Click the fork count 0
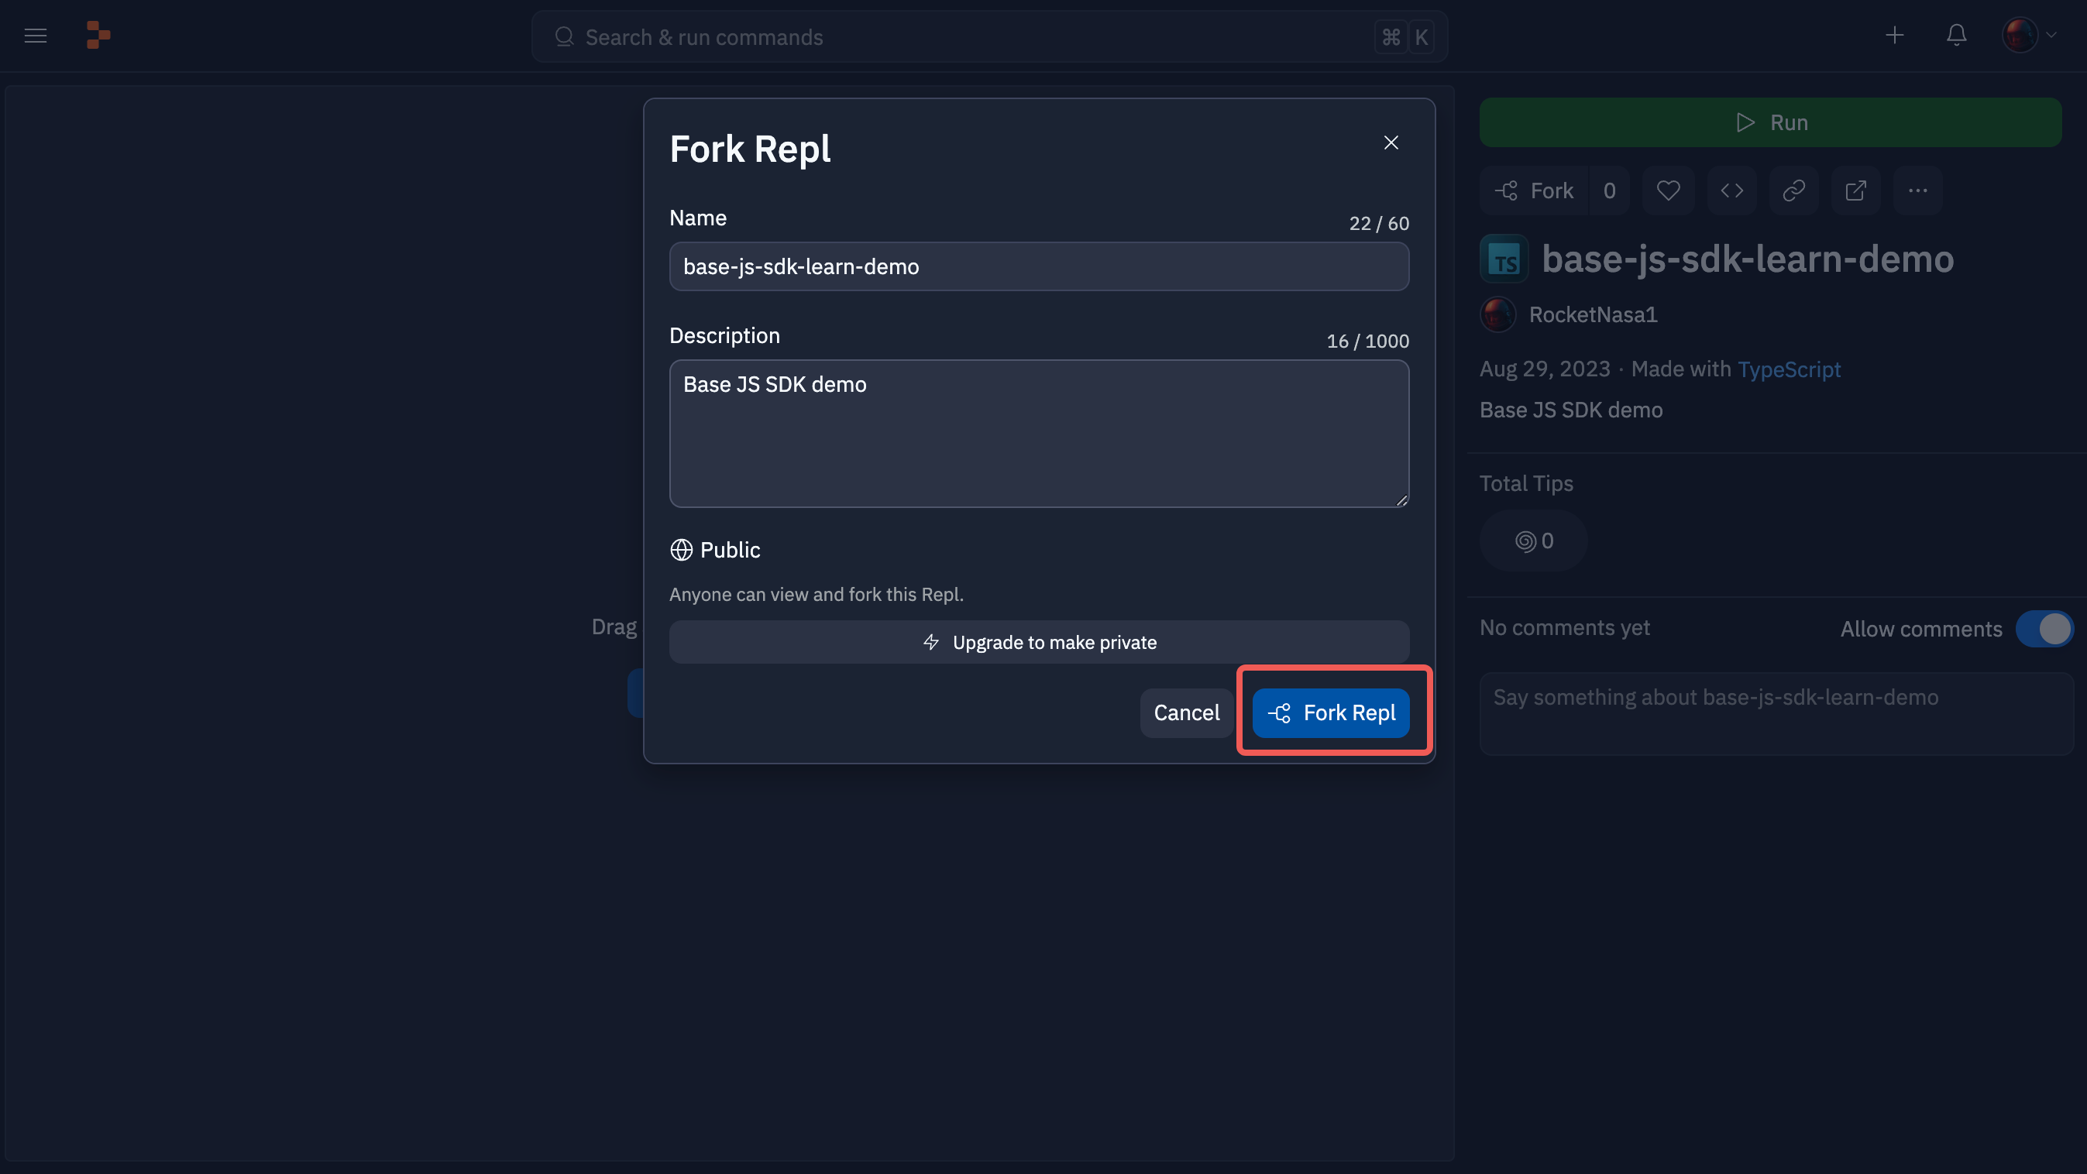 tap(1609, 191)
